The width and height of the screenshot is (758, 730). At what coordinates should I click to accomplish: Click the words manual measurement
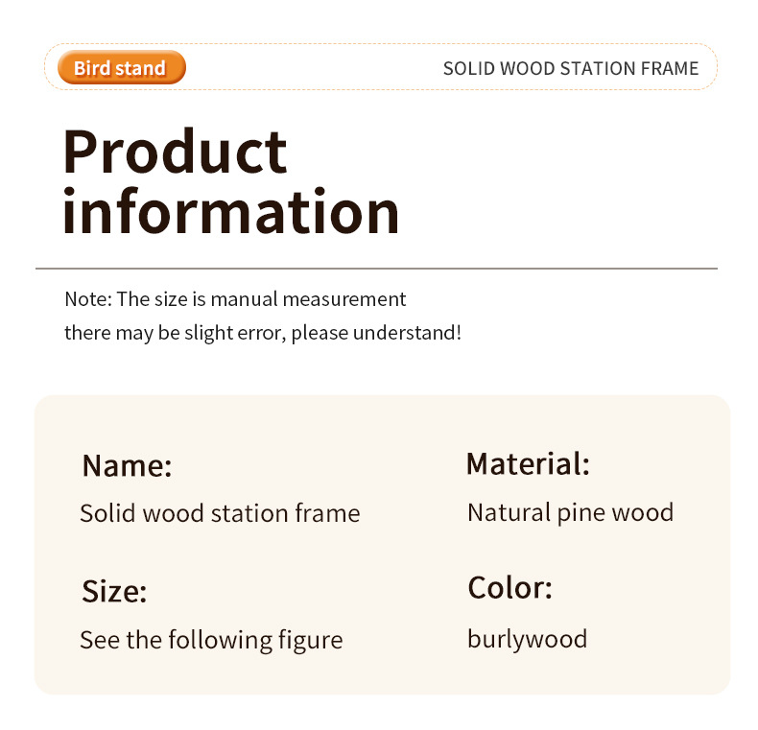click(x=308, y=299)
